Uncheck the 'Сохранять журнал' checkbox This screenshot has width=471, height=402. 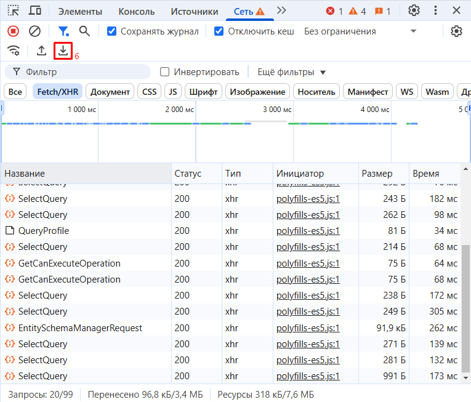[x=111, y=31]
